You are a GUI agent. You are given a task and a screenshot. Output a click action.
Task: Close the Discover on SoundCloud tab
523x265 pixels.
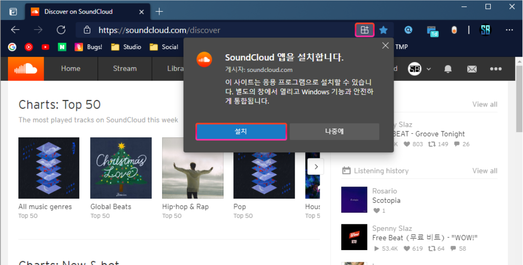(142, 12)
